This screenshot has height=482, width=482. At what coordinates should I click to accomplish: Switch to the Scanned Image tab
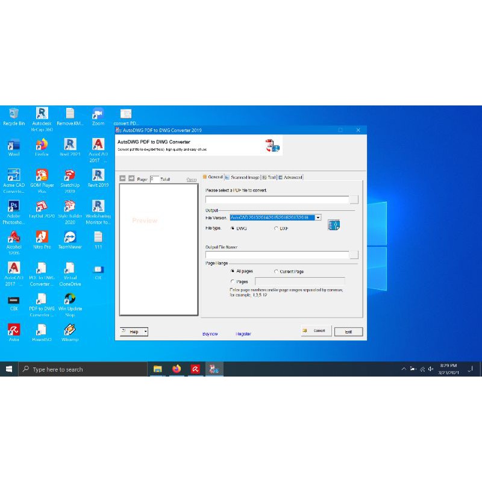tap(246, 177)
